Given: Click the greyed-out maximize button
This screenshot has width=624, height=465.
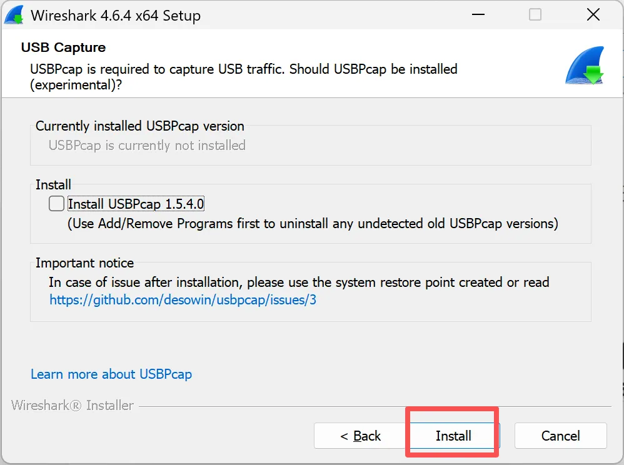Looking at the screenshot, I should click(x=535, y=15).
